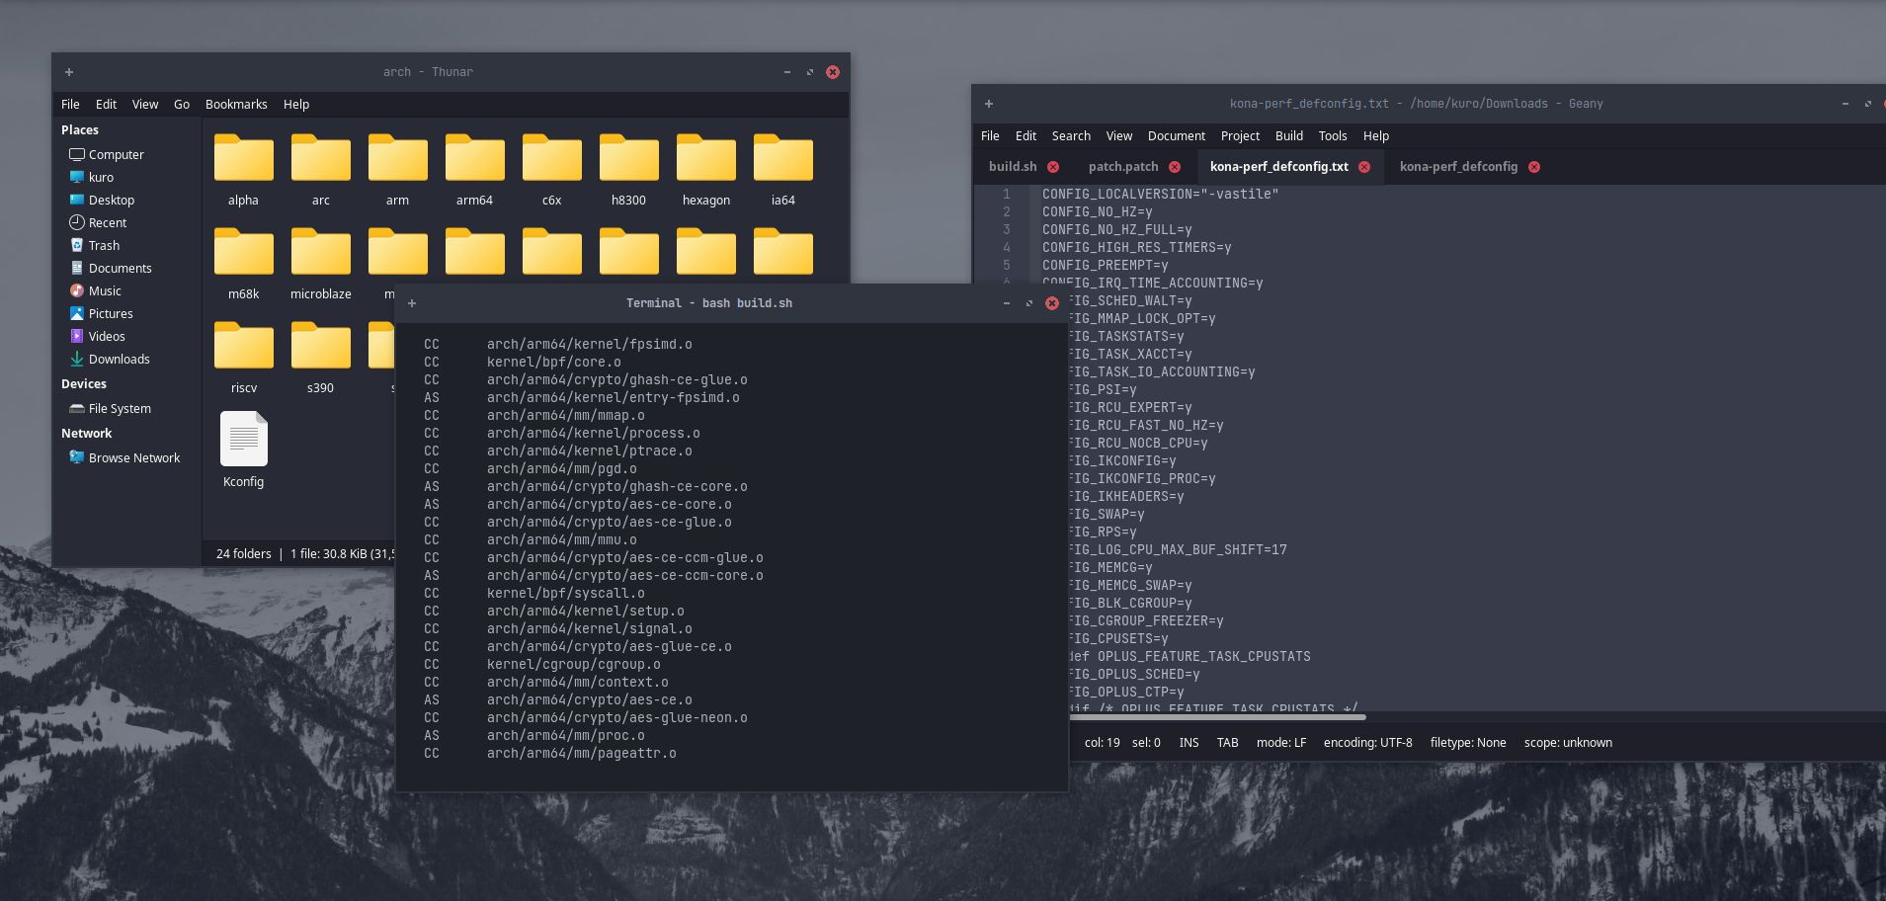The image size is (1886, 901).
Task: Open Thunar Go menu
Action: (182, 104)
